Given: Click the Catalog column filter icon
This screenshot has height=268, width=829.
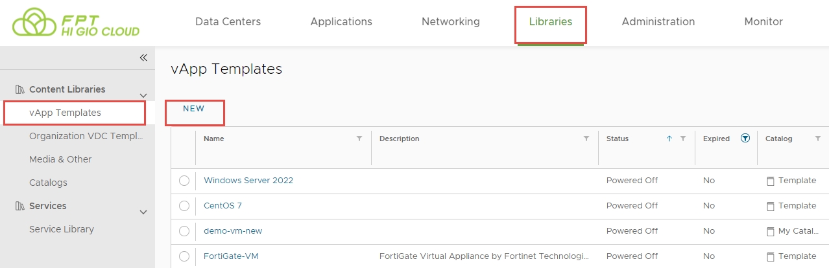Looking at the screenshot, I should [x=818, y=139].
